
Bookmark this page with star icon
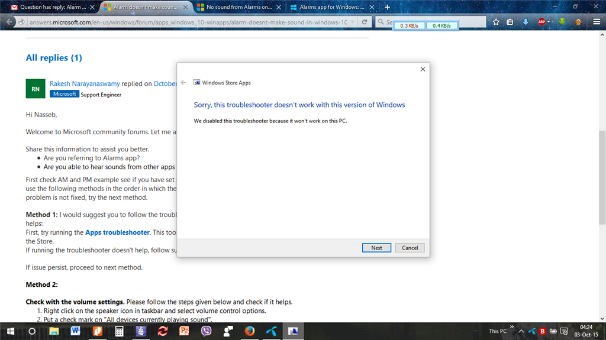tap(496, 22)
